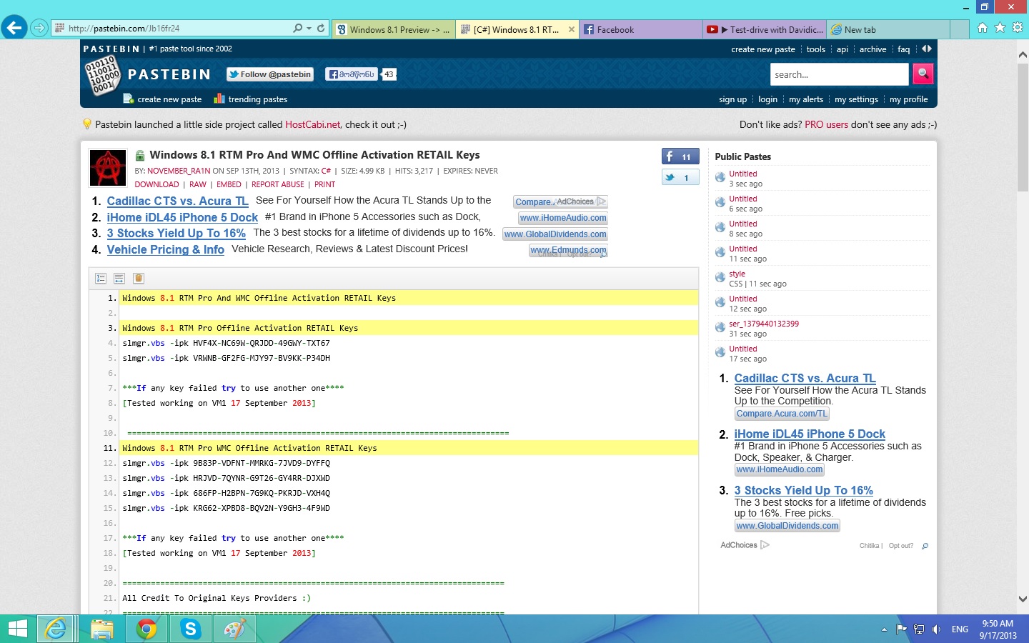Click the PRINT paste link

point(324,184)
